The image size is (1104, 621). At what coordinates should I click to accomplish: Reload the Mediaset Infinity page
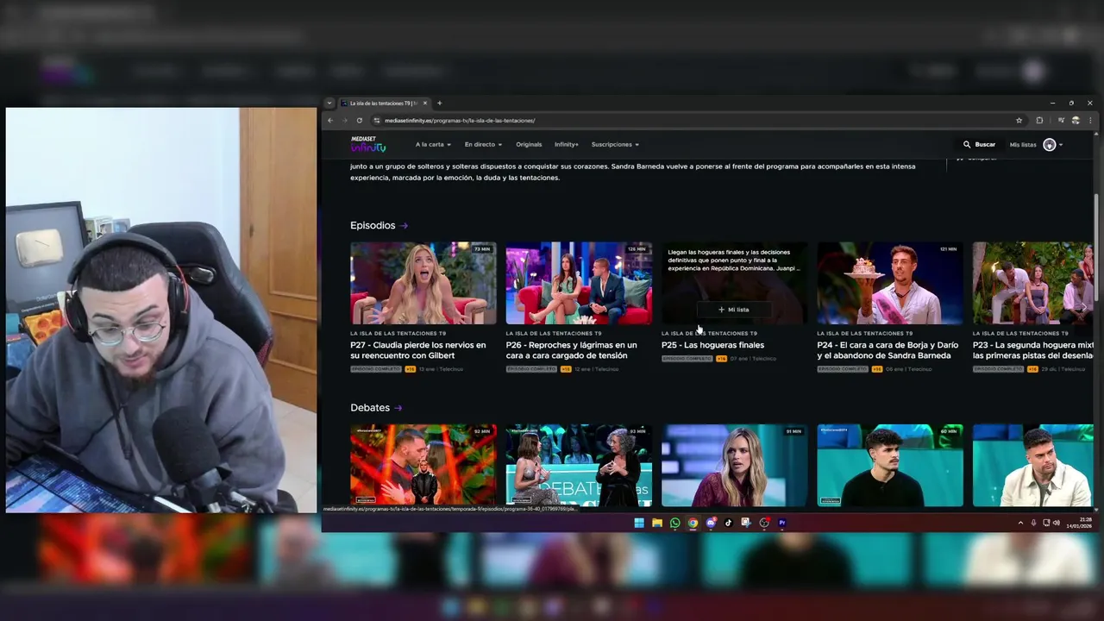click(x=359, y=121)
